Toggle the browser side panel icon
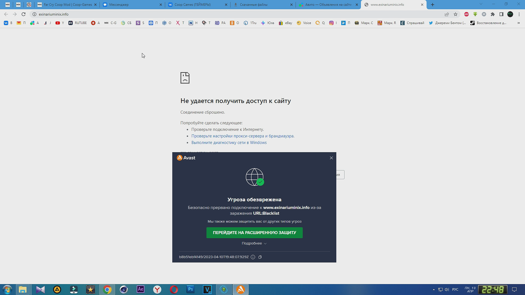The width and height of the screenshot is (525, 295). 501,14
